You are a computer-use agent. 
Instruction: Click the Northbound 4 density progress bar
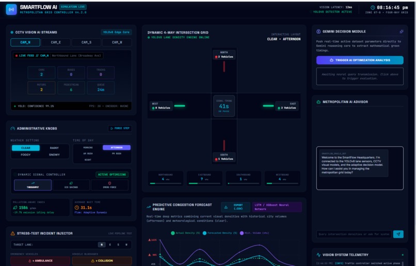coord(166,183)
